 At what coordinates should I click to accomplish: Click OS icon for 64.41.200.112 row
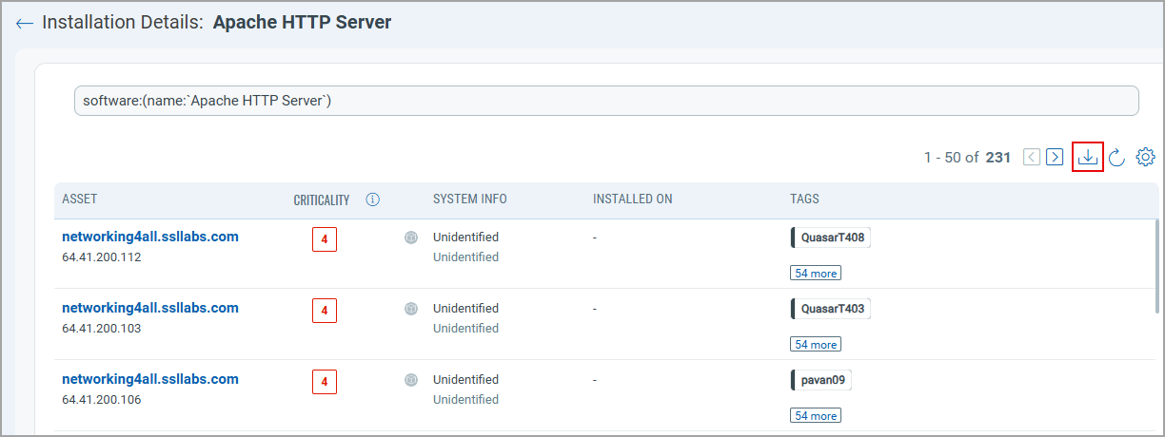[x=411, y=237]
